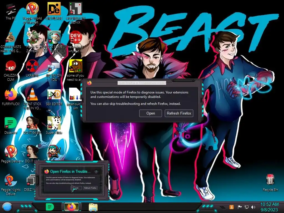Open the Dev C++ never used shortcut
The height and width of the screenshot is (213, 284).
coord(75,42)
